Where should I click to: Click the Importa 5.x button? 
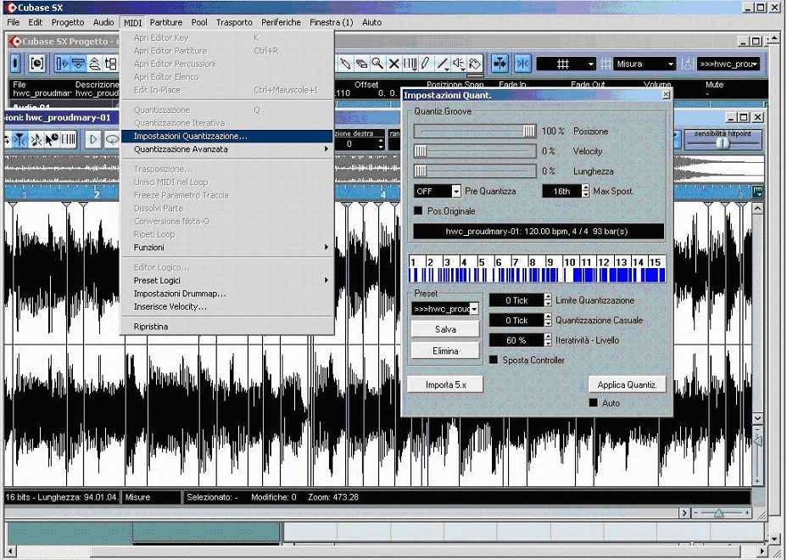(446, 384)
